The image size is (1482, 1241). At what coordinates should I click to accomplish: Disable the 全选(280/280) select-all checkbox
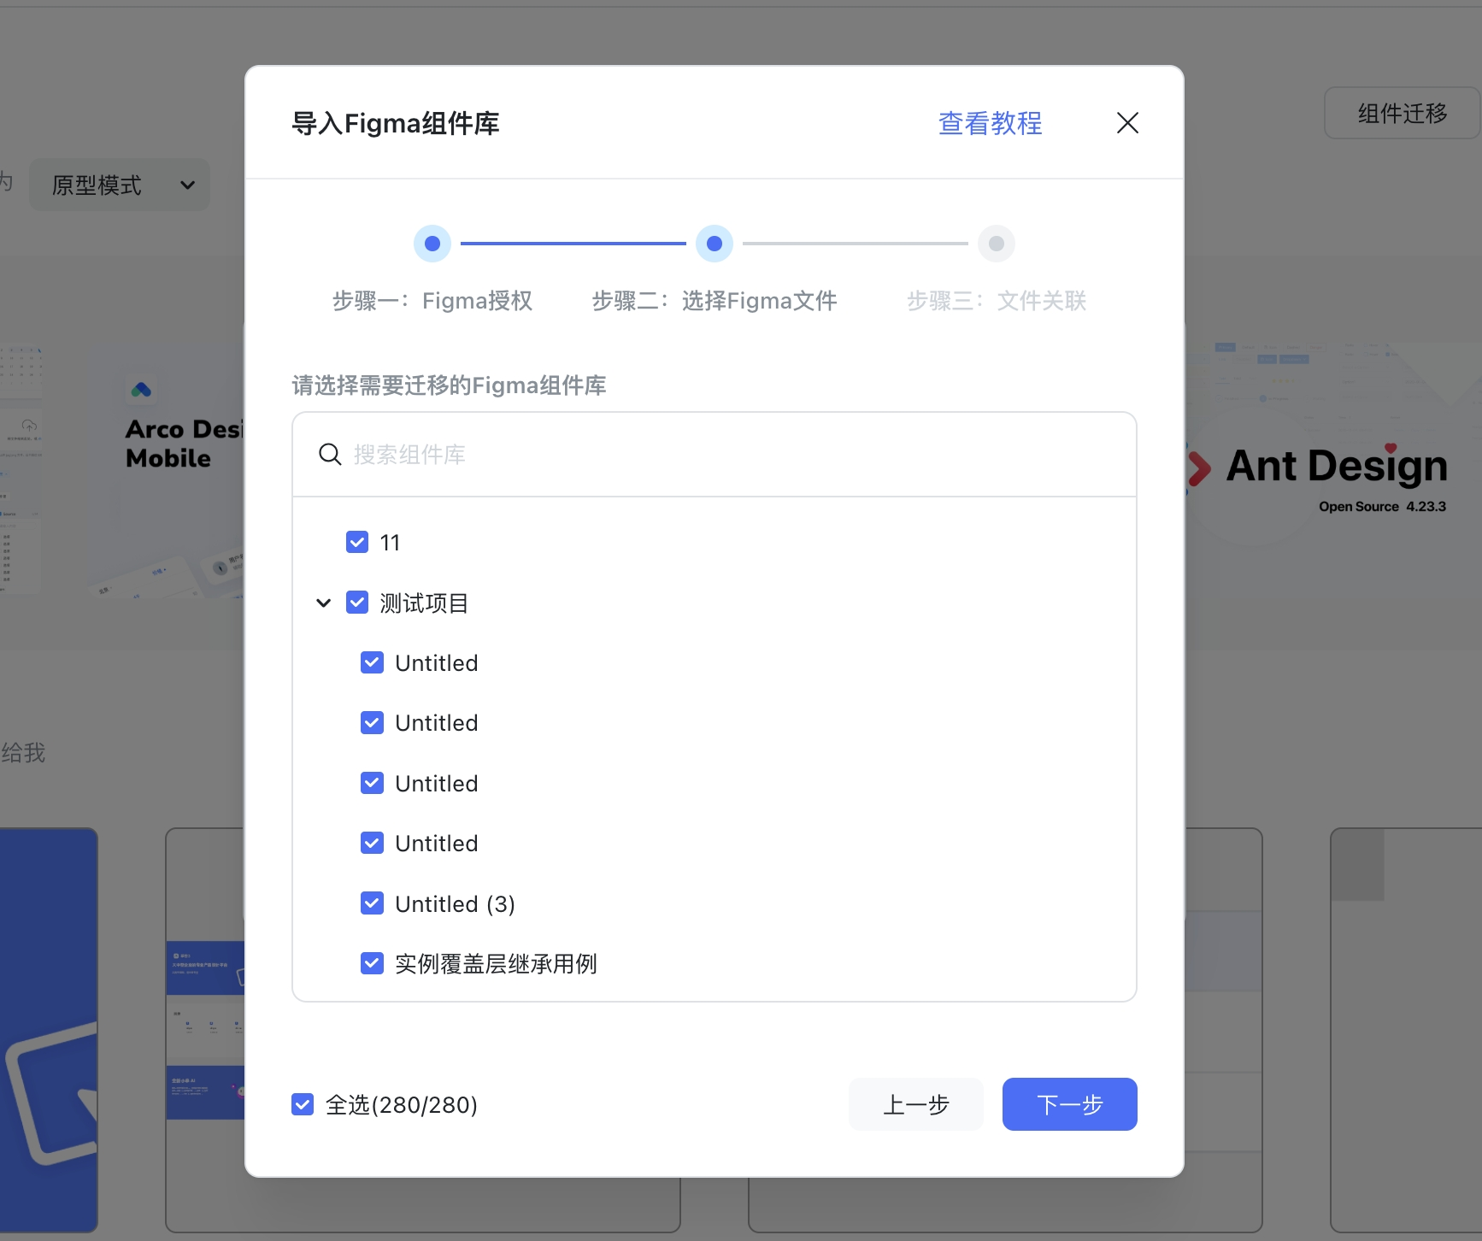point(303,1104)
